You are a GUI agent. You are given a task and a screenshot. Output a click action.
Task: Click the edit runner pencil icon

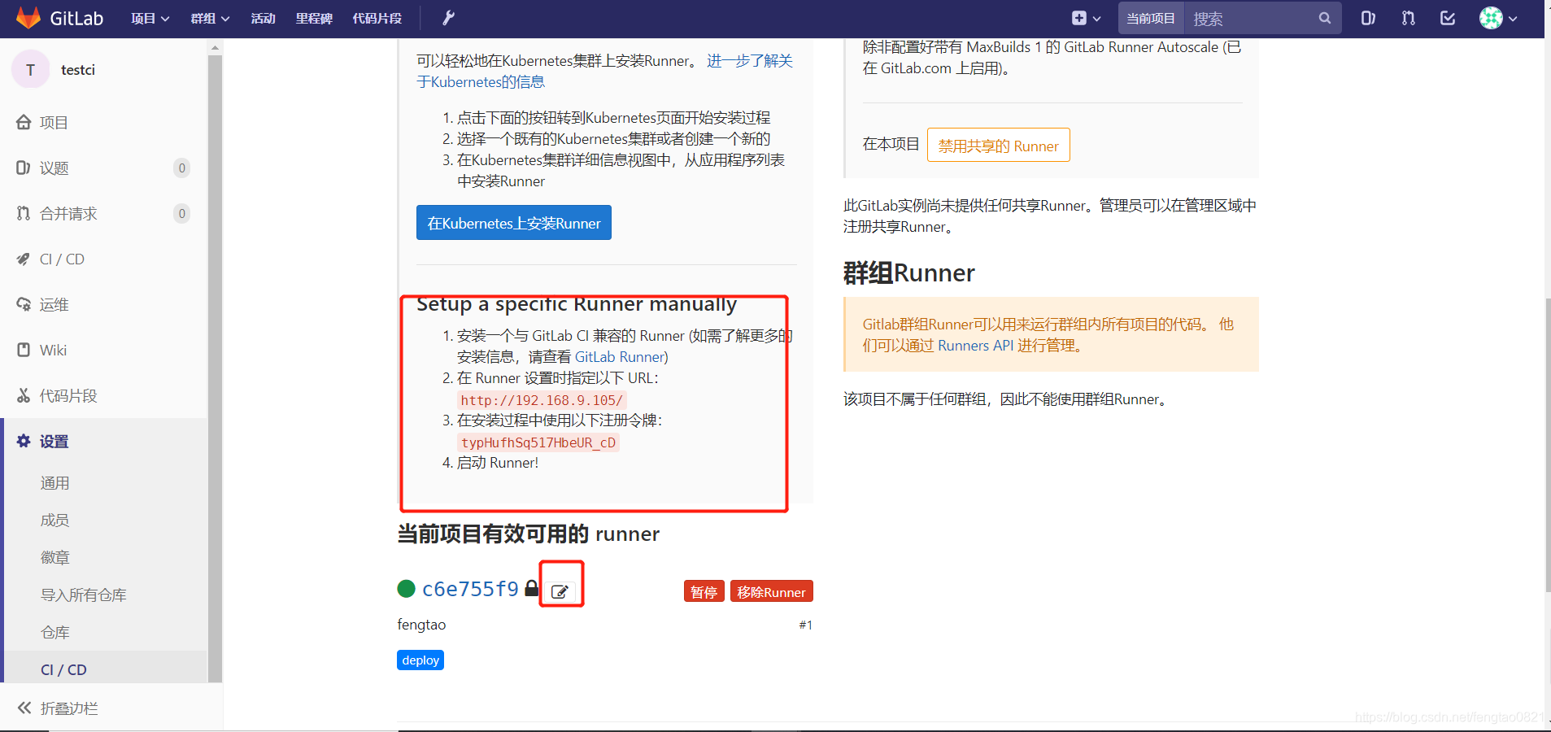(x=560, y=591)
